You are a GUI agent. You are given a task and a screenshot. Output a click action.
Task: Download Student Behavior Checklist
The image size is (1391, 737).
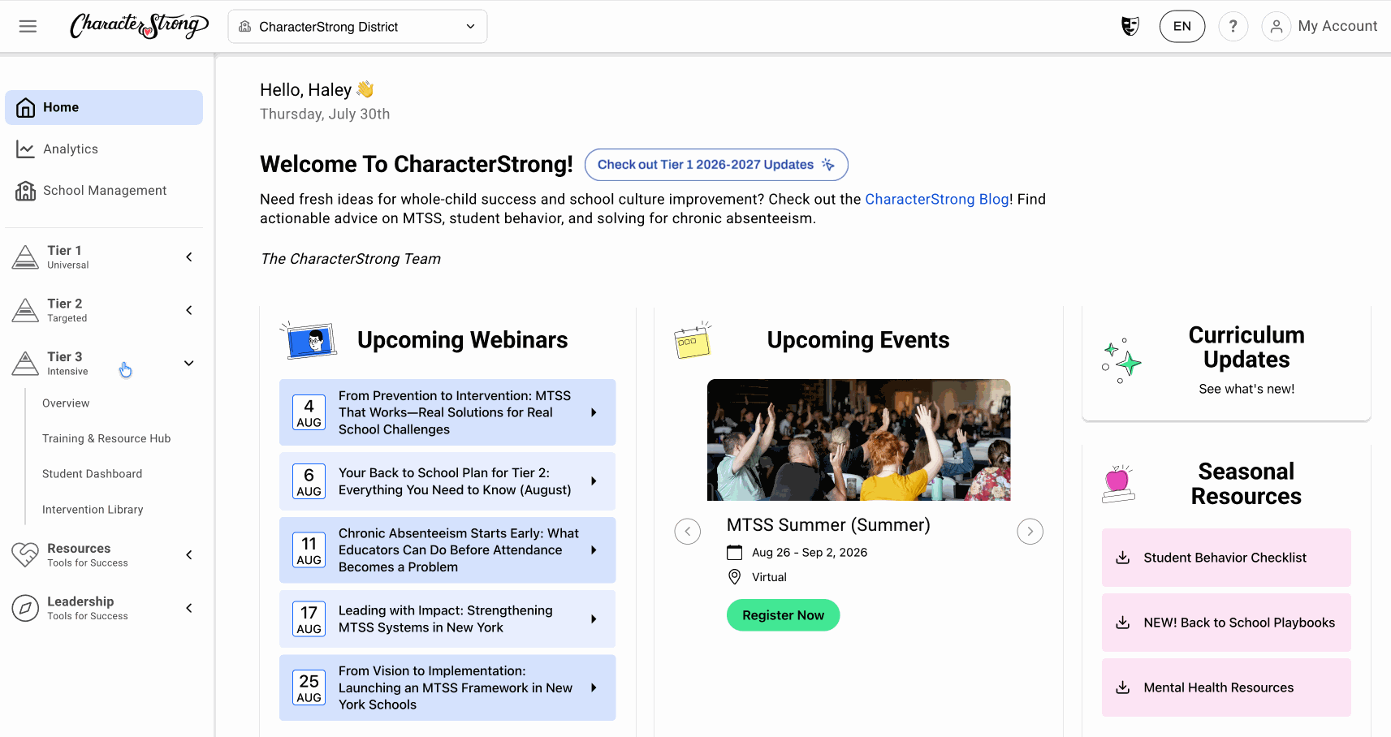pyautogui.click(x=1226, y=558)
